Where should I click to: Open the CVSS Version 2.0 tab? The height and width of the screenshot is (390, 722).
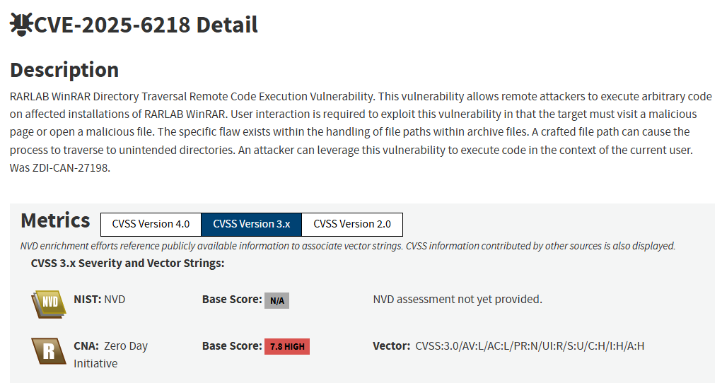coord(351,224)
